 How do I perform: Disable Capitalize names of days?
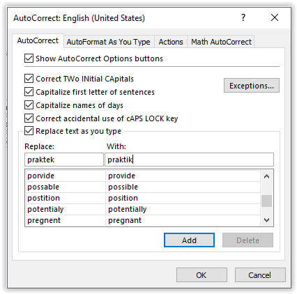coord(29,105)
